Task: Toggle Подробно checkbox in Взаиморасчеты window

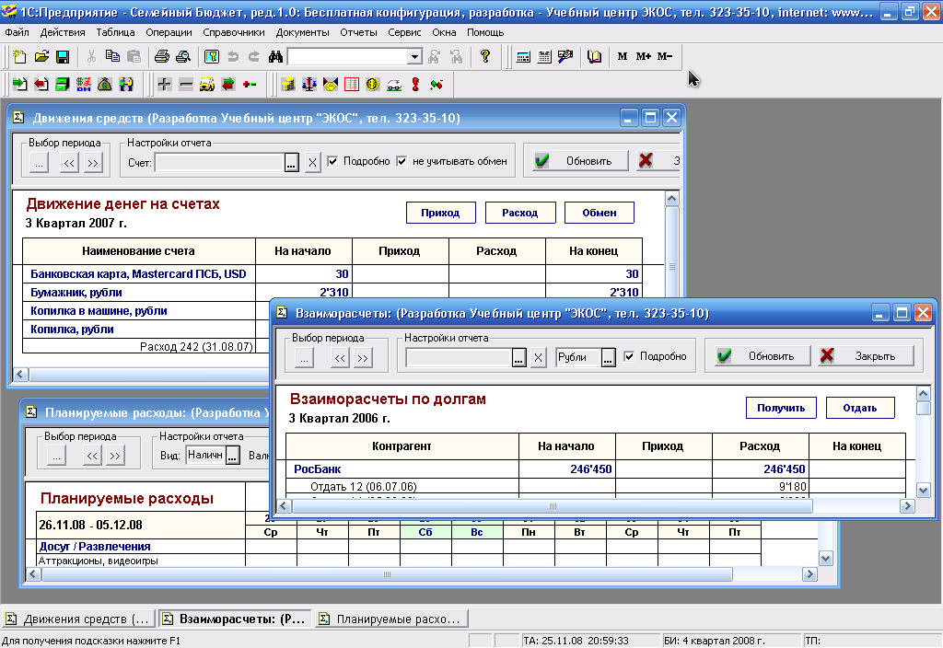Action: 629,356
